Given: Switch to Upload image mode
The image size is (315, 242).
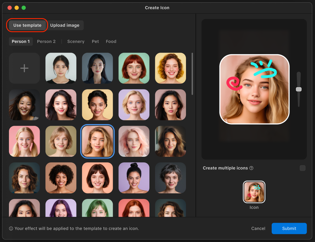Looking at the screenshot, I should tap(65, 25).
